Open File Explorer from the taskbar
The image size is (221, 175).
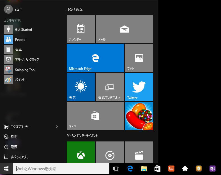(144, 169)
